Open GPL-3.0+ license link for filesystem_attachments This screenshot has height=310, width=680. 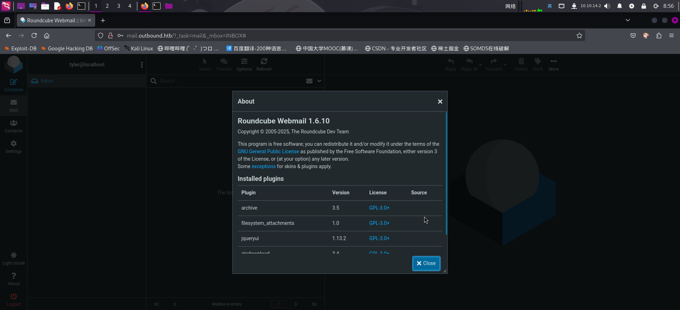pos(379,223)
